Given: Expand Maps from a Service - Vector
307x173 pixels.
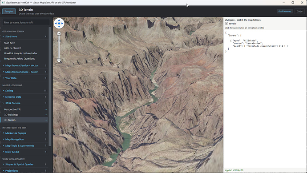Looking at the screenshot, I should click(x=24, y=65).
